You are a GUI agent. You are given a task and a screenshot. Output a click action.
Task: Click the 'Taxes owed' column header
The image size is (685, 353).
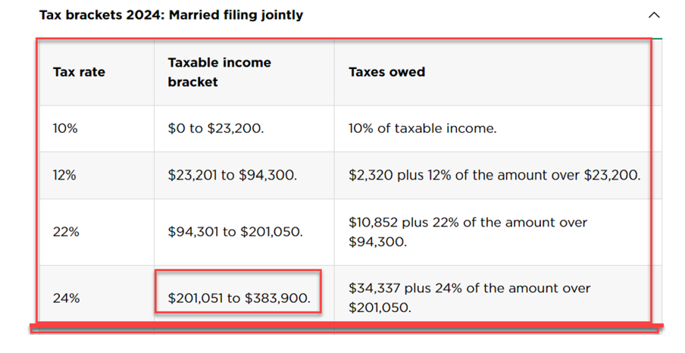(x=386, y=73)
